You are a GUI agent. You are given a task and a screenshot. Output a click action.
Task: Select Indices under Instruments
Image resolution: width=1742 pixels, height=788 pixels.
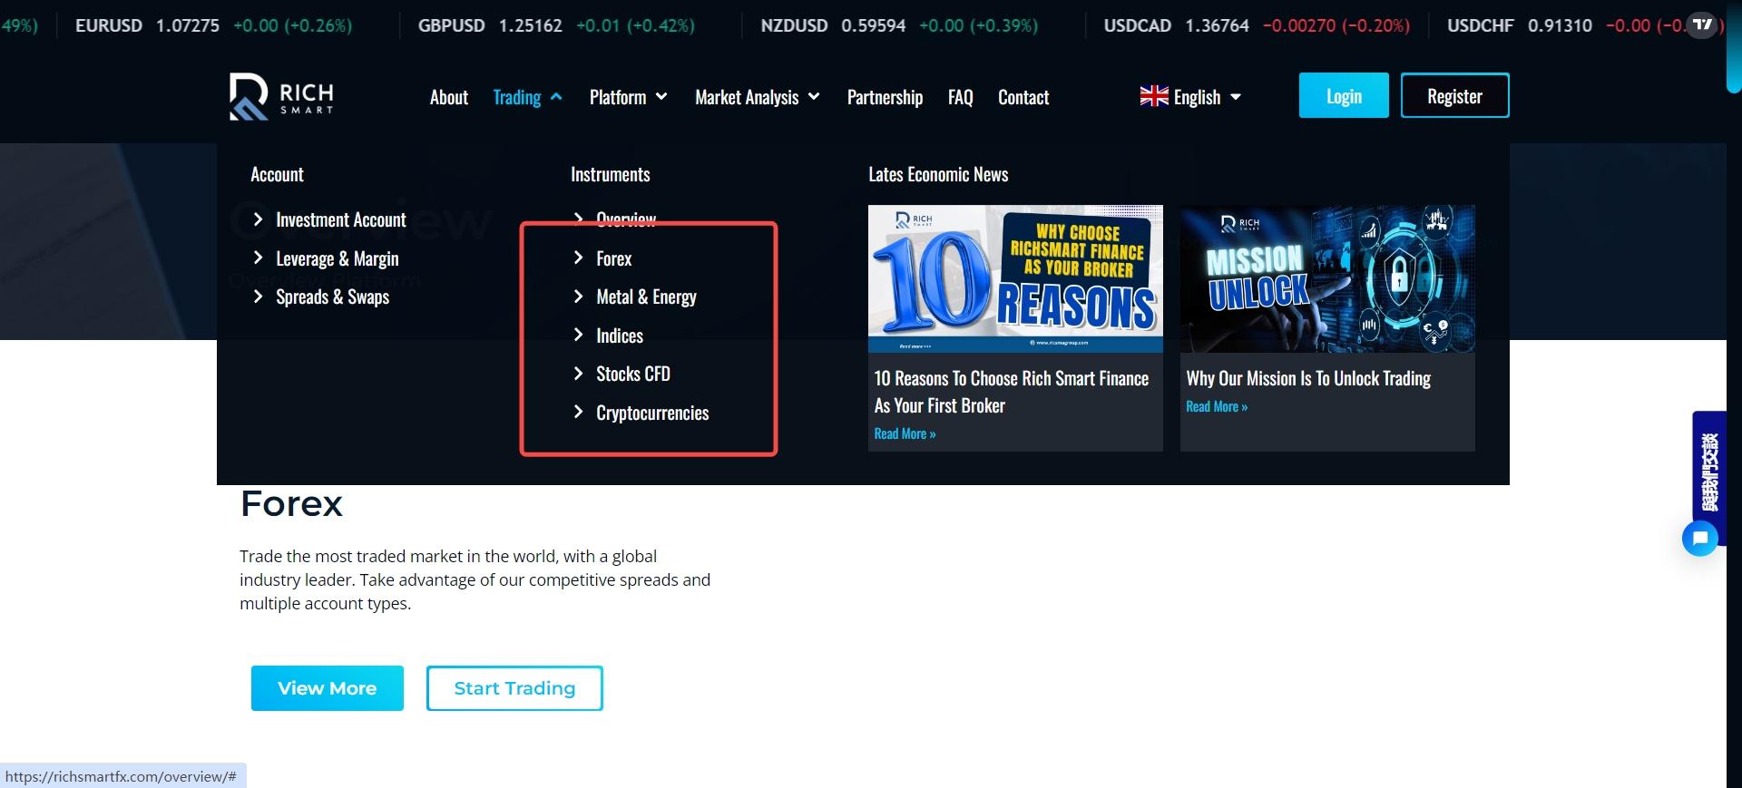608,336
